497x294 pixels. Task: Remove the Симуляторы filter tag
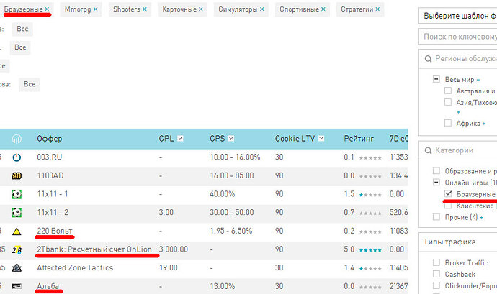261,9
